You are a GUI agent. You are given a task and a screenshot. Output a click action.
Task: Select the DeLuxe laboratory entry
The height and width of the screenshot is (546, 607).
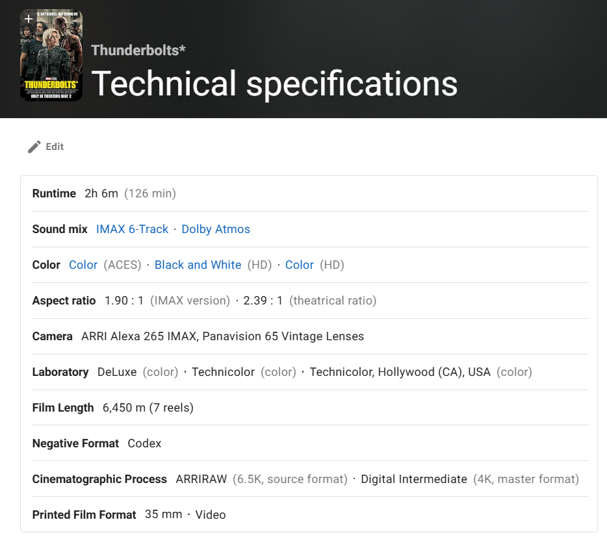point(117,372)
